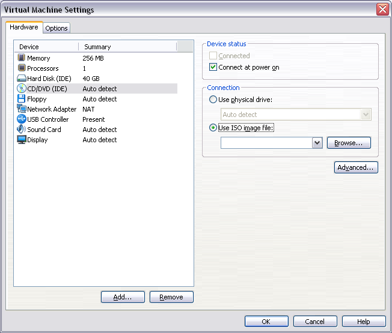Sort by the Summary column header
Viewport: 392px width, 333px height.
(x=127, y=47)
